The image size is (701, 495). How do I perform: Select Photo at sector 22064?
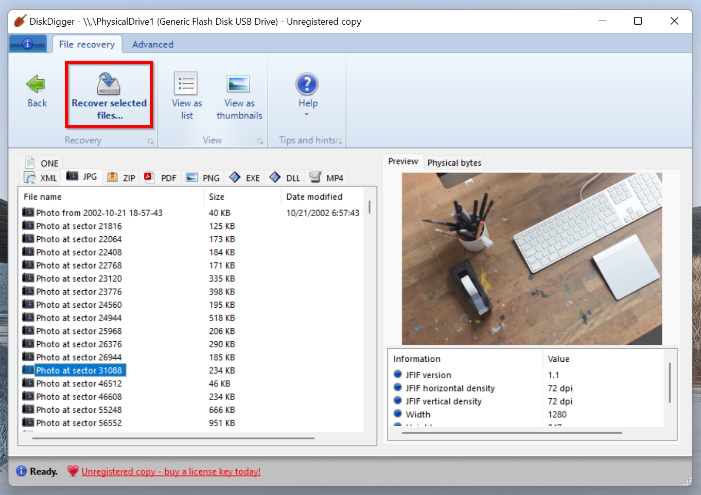[x=79, y=239]
